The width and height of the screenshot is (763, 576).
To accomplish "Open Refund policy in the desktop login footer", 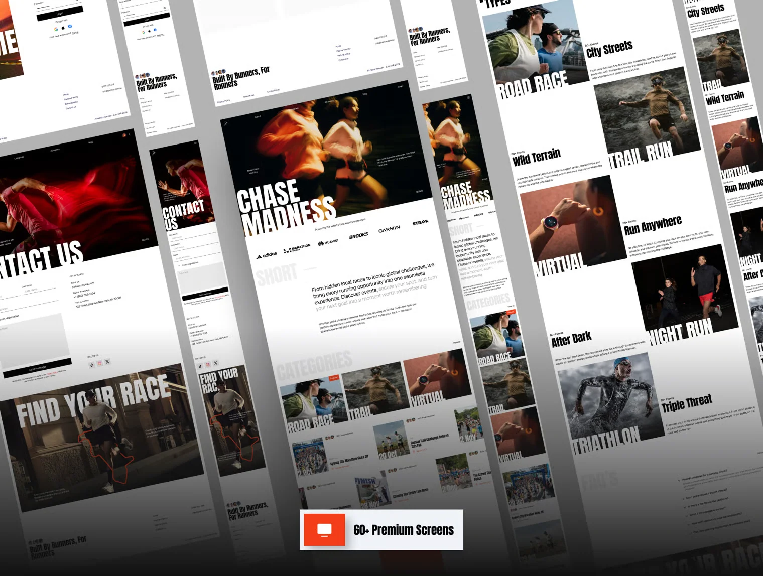I will (x=71, y=103).
